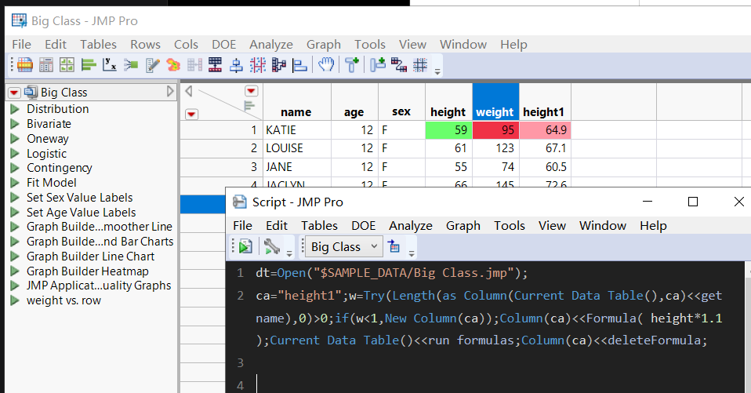Run the Fit Model table script

click(x=15, y=183)
